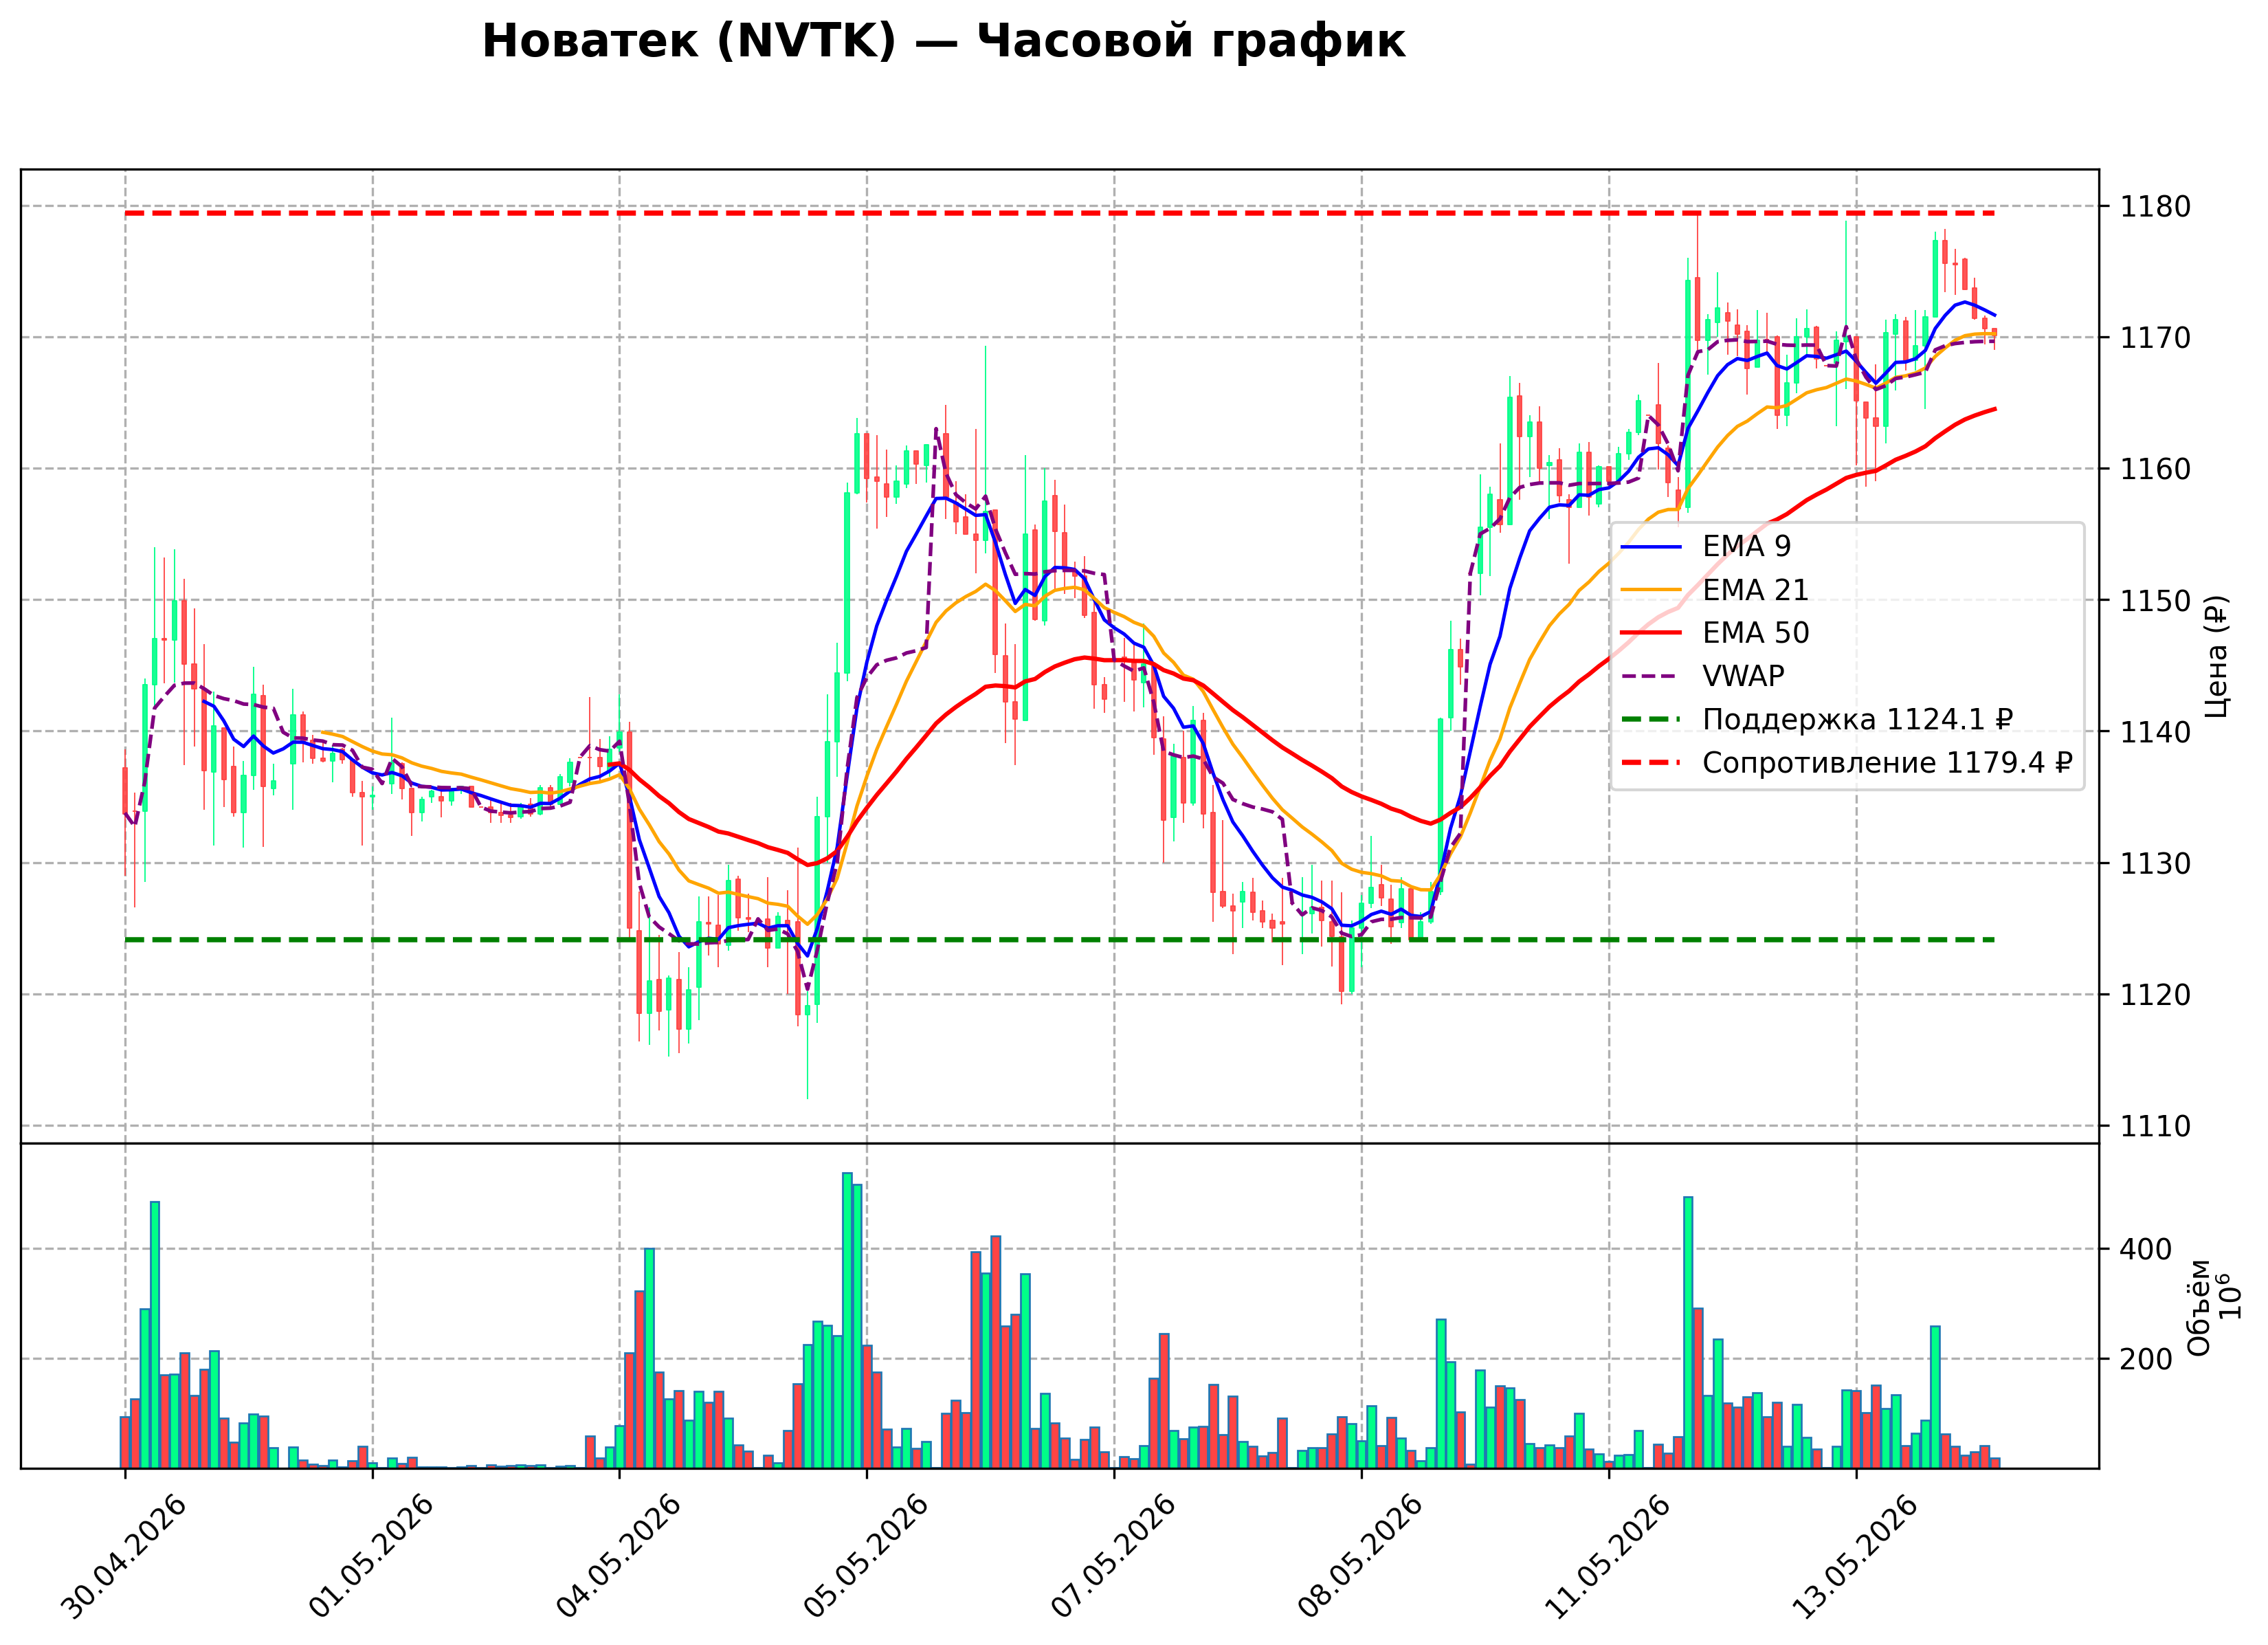This screenshot has width=2268, height=1645.
Task: Click the 1180 price axis label
Action: point(2155,207)
